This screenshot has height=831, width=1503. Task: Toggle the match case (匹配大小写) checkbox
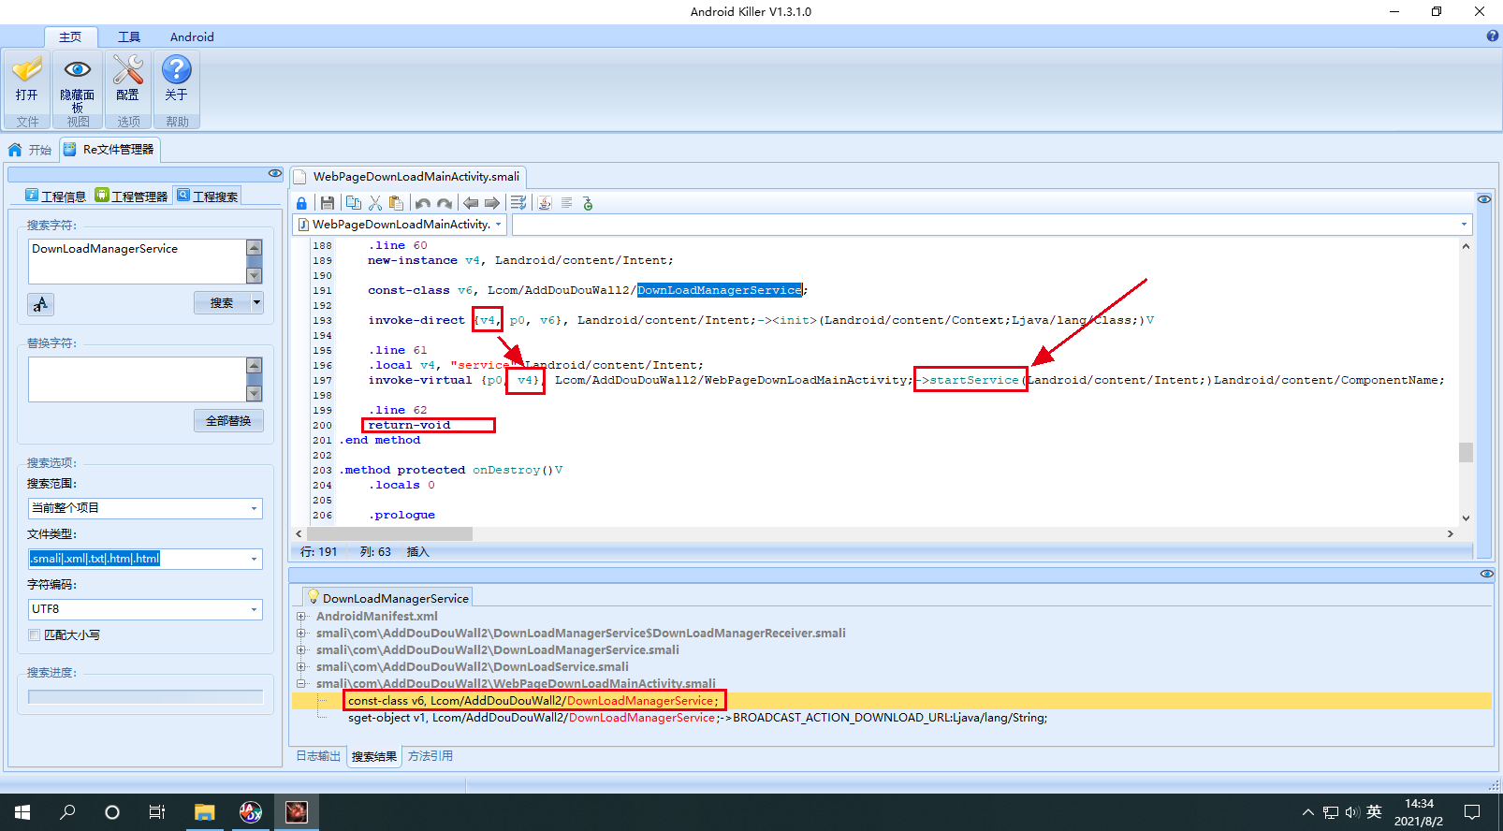point(35,634)
